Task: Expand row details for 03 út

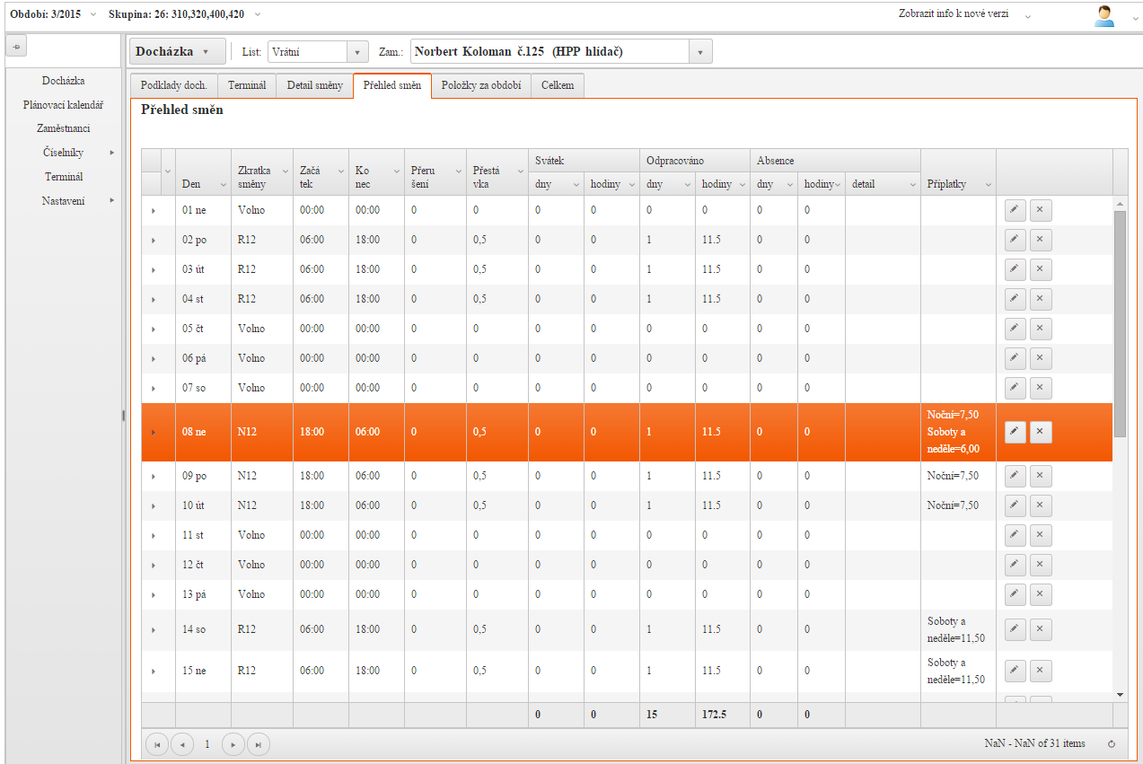Action: coord(153,270)
